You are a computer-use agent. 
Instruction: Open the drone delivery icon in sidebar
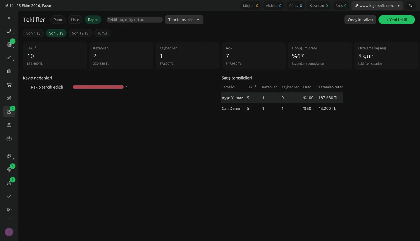(x=9, y=210)
